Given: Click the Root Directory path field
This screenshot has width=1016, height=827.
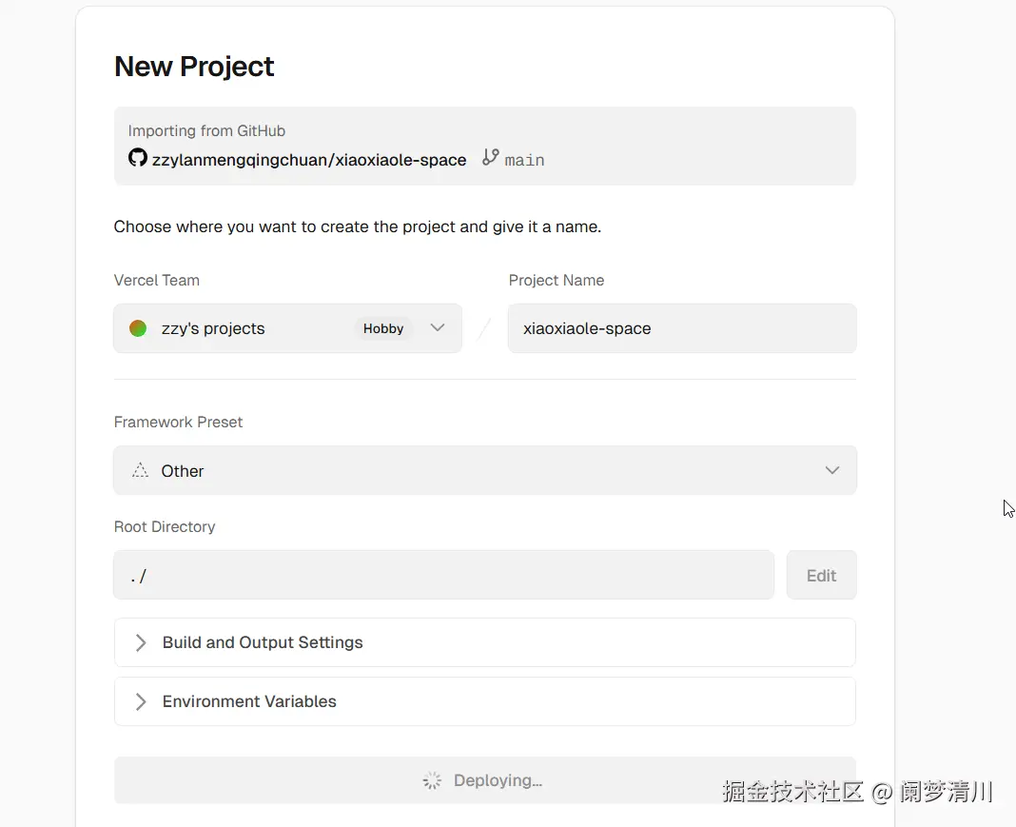Looking at the screenshot, I should [x=443, y=575].
